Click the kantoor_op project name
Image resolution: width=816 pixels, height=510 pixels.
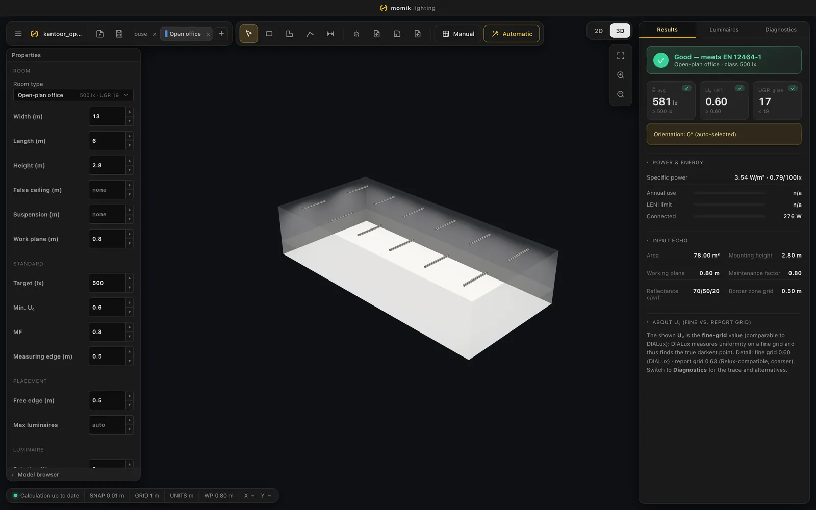coord(62,34)
